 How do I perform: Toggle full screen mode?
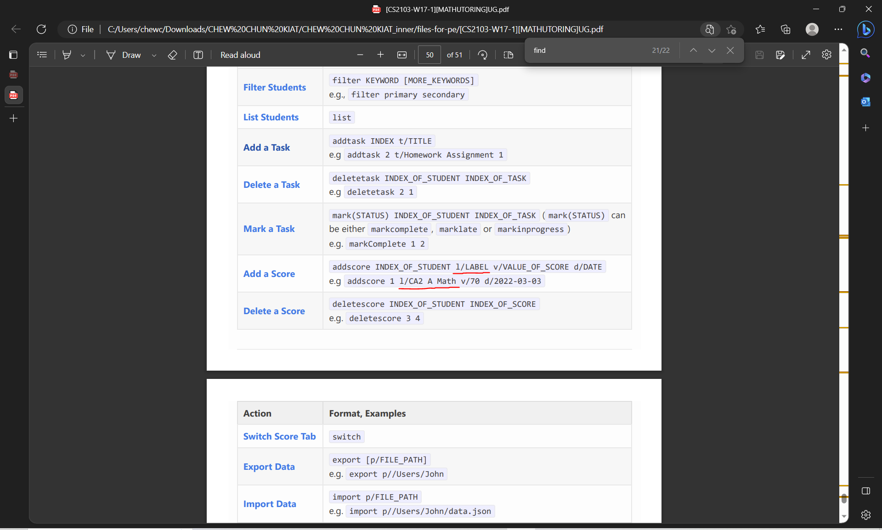point(806,55)
